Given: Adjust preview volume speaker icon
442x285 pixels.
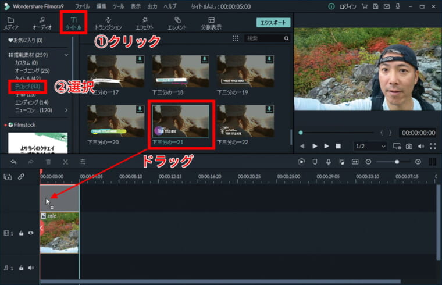Looking at the screenshot, I should click(421, 146).
